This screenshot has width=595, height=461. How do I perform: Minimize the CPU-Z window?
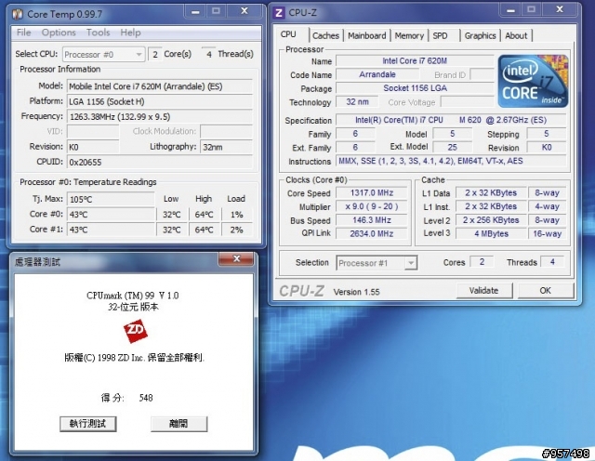coord(510,10)
